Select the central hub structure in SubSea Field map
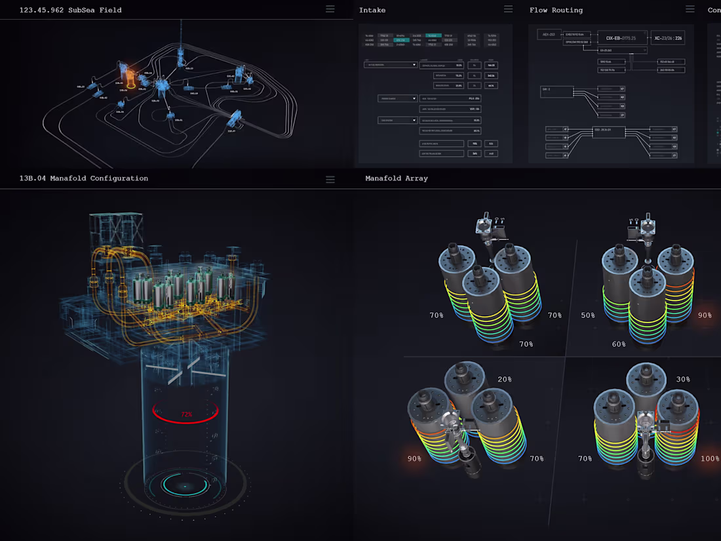The height and width of the screenshot is (541, 721). (x=161, y=86)
